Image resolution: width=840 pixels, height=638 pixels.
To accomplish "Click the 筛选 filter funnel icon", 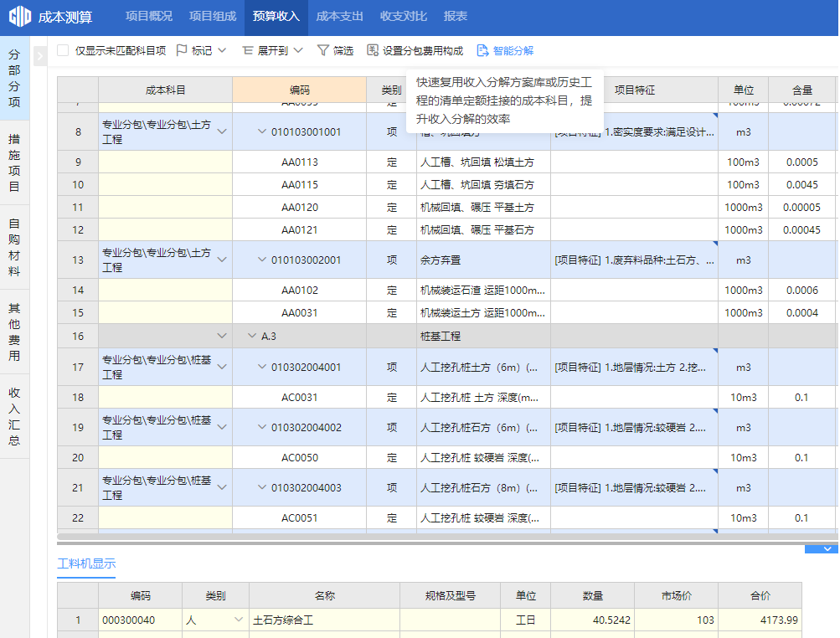I will (323, 51).
